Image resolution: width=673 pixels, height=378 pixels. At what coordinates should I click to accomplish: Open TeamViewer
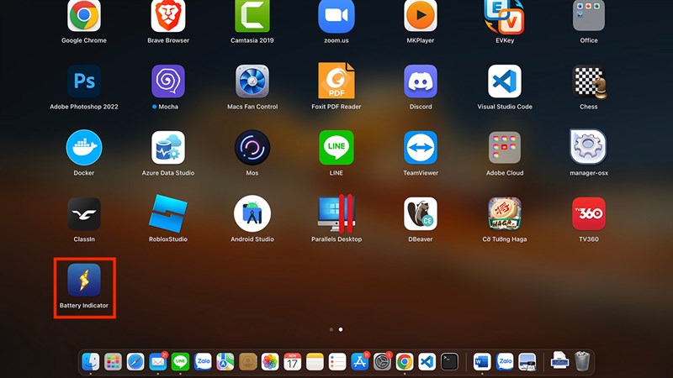[421, 148]
